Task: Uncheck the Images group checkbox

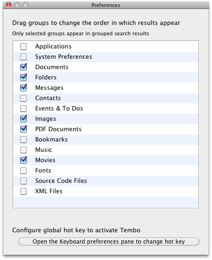Action: 23,119
